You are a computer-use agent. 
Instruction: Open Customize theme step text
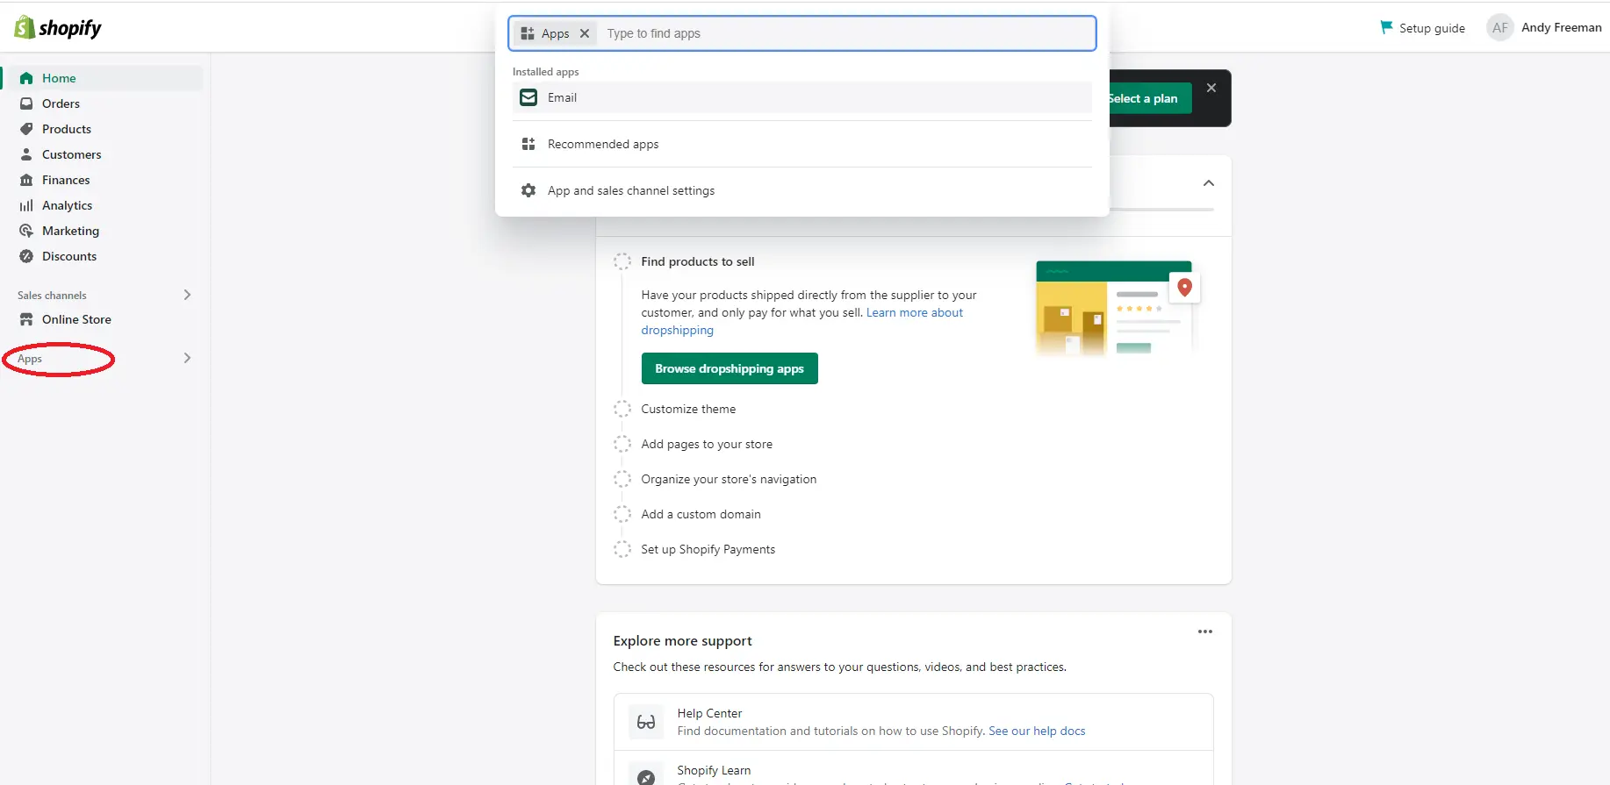pos(688,409)
